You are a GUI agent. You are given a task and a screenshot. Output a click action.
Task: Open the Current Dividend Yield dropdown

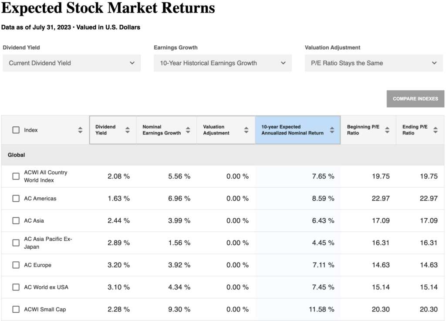pos(72,63)
